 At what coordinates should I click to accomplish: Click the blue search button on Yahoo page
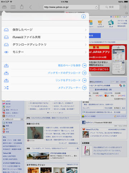(95, 36)
